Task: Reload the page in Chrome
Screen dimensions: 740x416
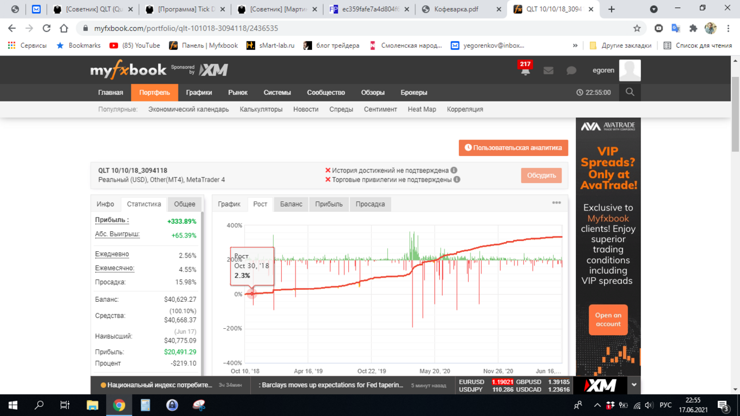Action: (x=46, y=28)
